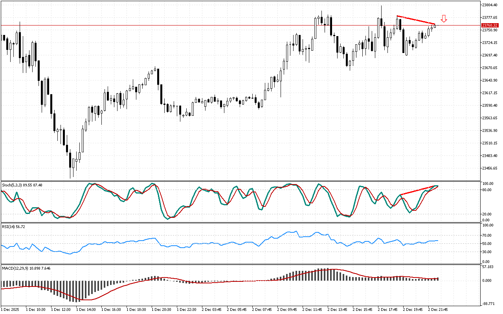Click the 80.00 level on Stochastic scale

coord(487,190)
